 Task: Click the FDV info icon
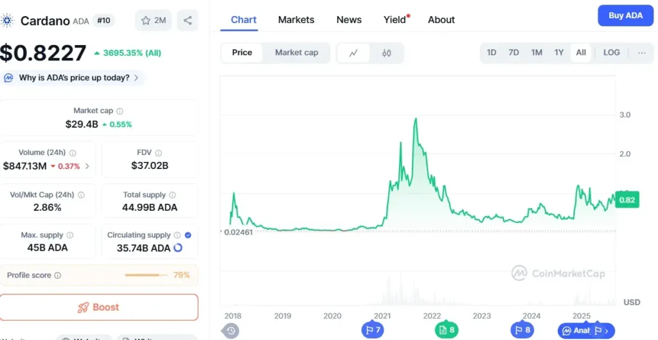[x=158, y=153]
